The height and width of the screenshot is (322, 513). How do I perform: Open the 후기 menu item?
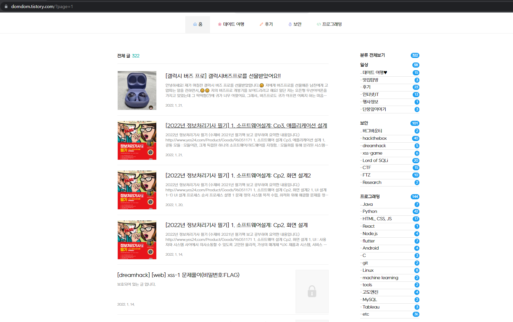[x=266, y=24]
